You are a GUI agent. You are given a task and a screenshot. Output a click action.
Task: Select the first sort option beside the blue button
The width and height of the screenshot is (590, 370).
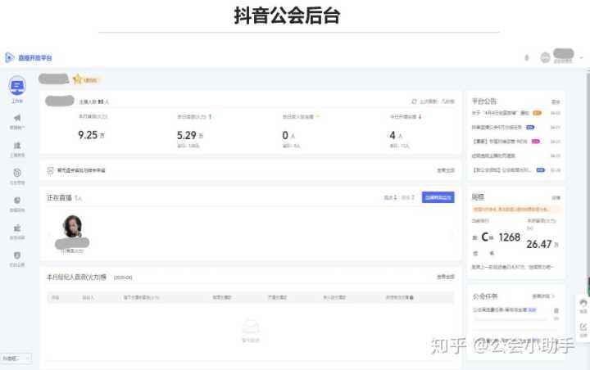point(390,197)
